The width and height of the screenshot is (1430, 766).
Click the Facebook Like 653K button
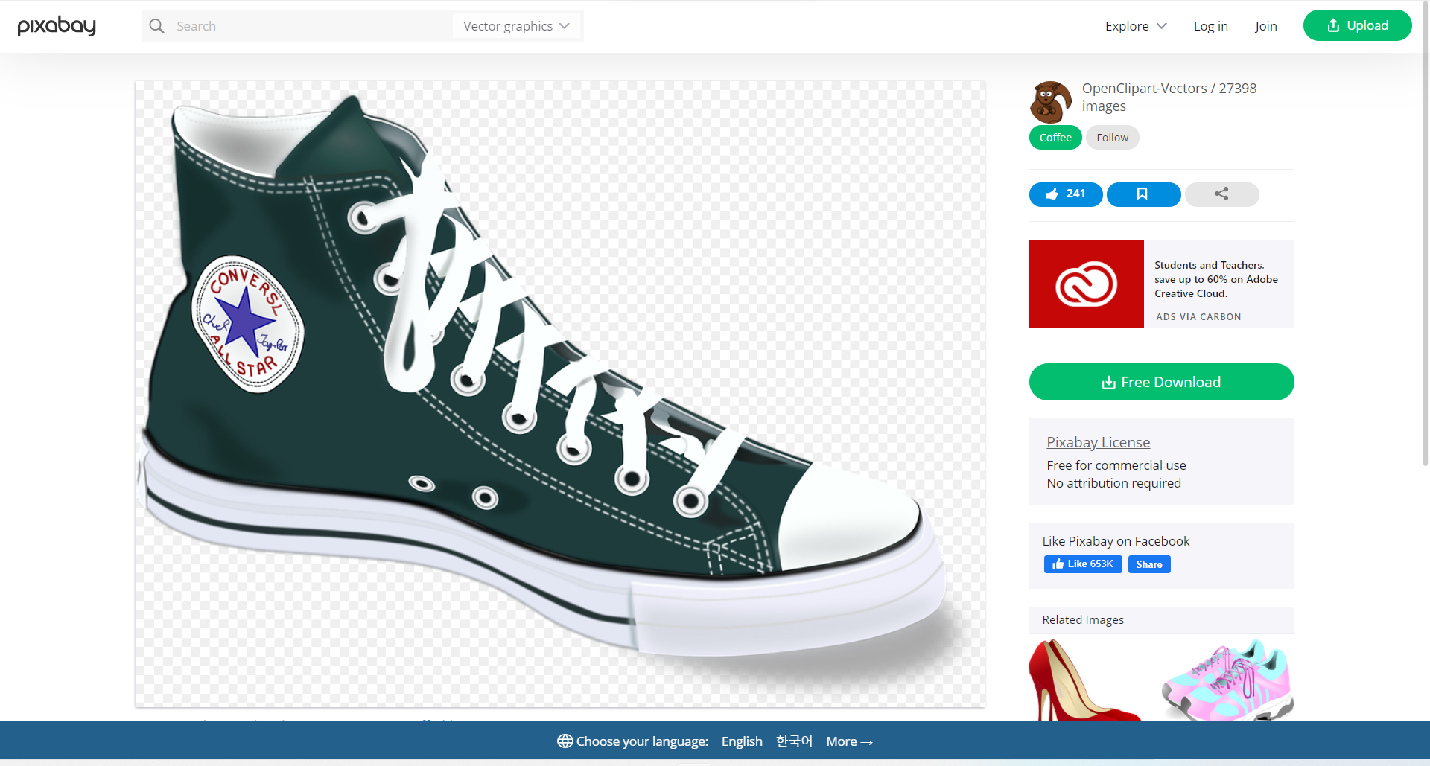coord(1082,564)
